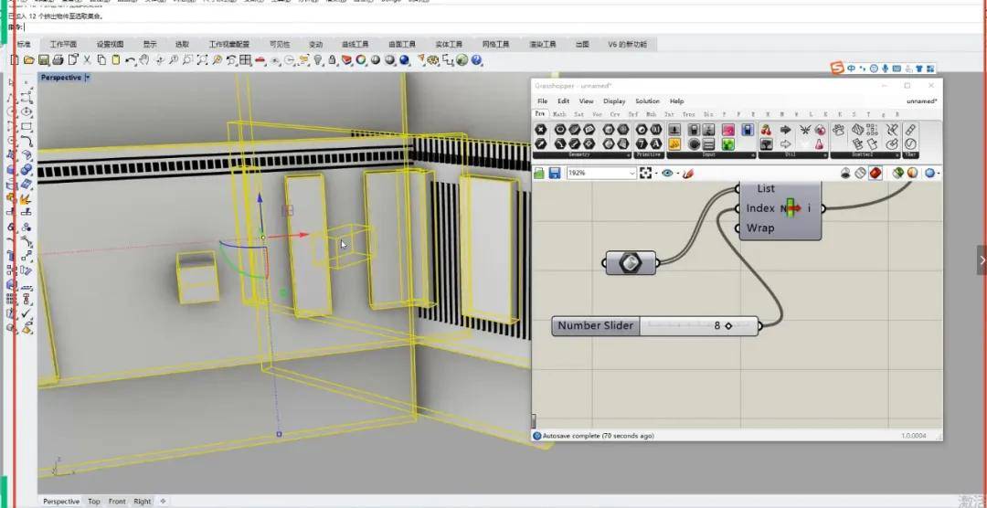Save the Rhino model with floppy icon
This screenshot has width=987, height=508.
[44, 59]
